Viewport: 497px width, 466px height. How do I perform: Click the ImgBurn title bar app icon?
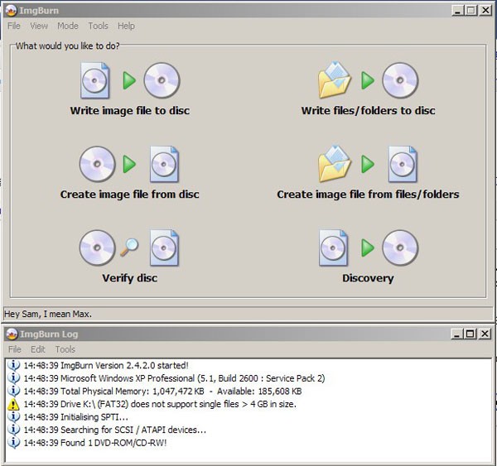(11, 11)
